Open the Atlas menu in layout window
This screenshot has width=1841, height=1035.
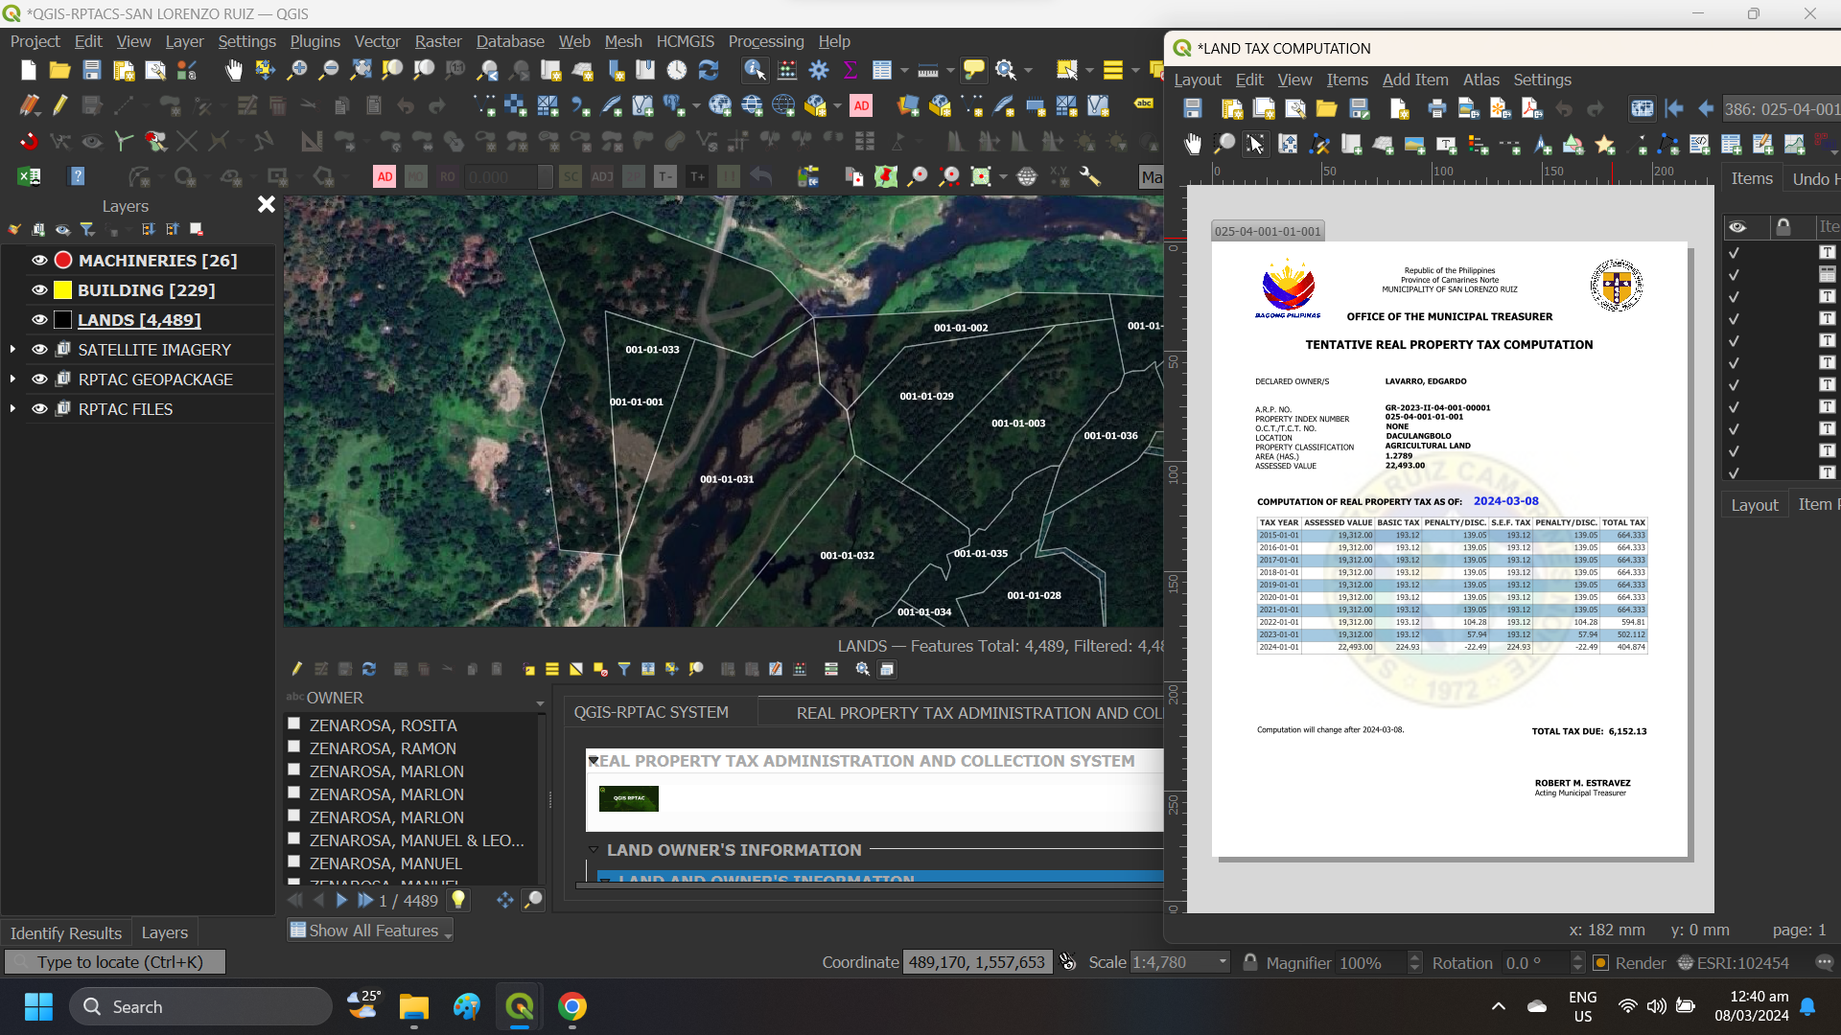(x=1481, y=80)
